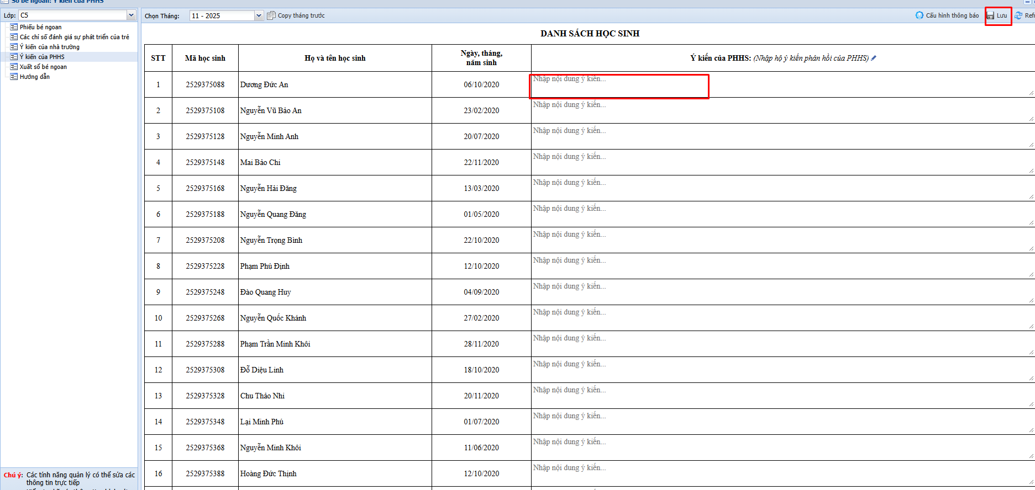Click opinion textbox for Đỗ Diệu Linh
This screenshot has width=1035, height=490.
(783, 370)
